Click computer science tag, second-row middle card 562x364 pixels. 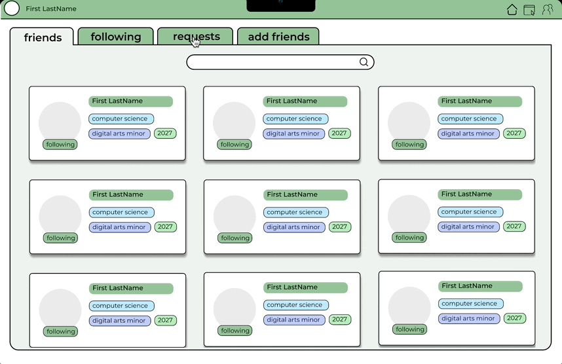pyautogui.click(x=295, y=212)
